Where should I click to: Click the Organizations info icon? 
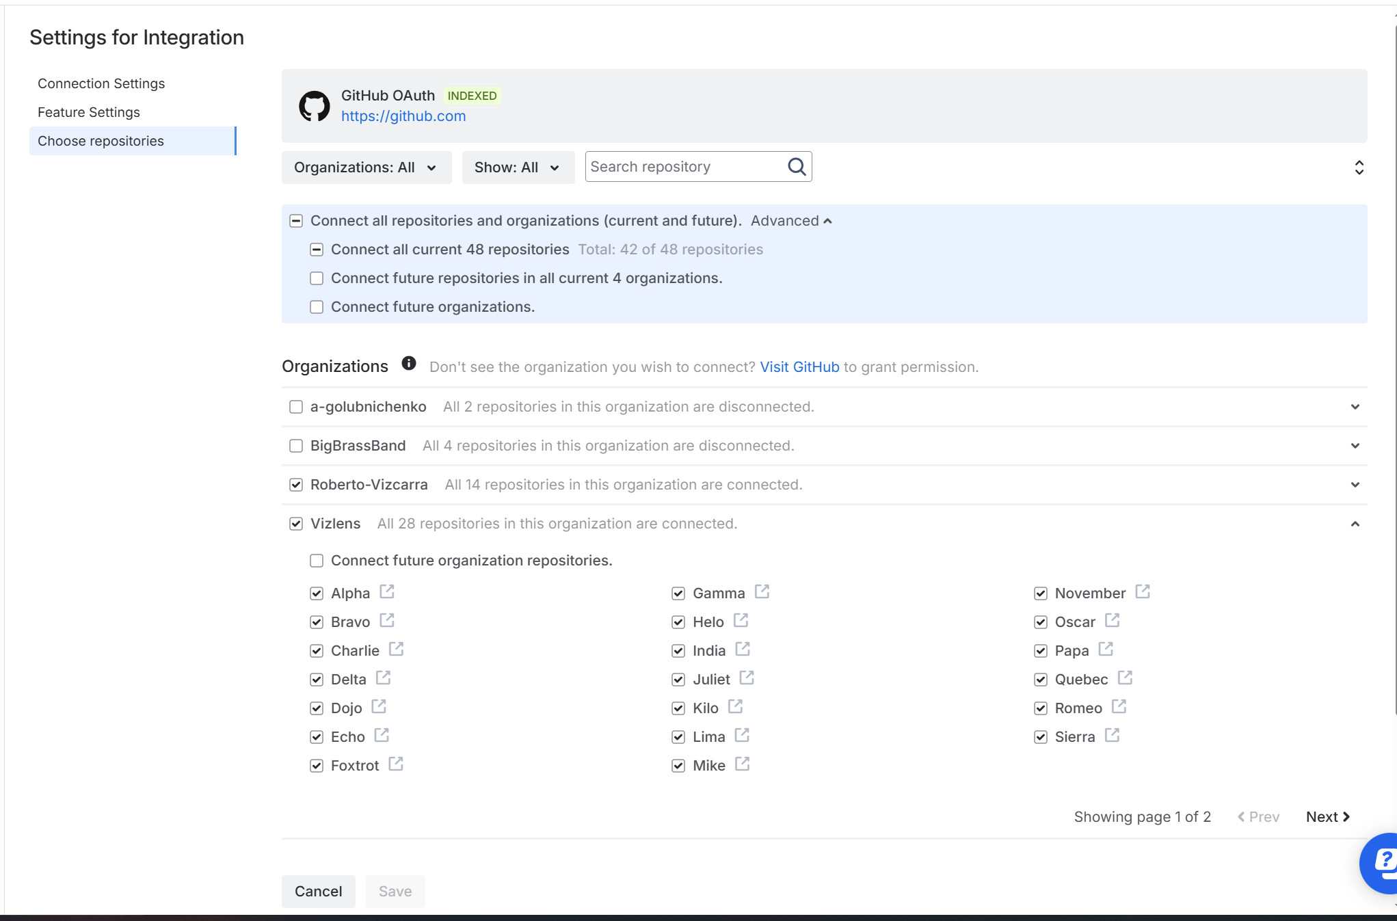(409, 364)
